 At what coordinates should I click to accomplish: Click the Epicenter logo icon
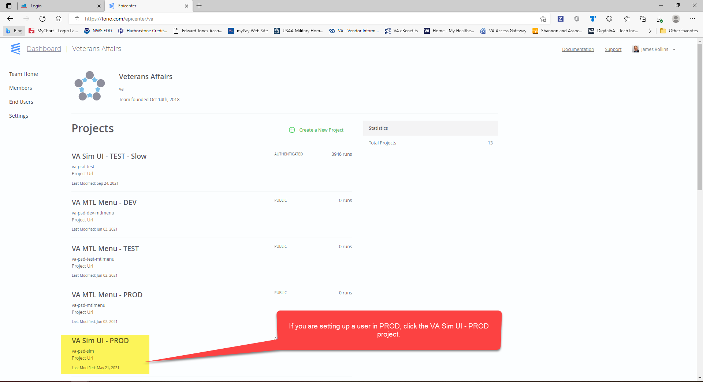(16, 49)
